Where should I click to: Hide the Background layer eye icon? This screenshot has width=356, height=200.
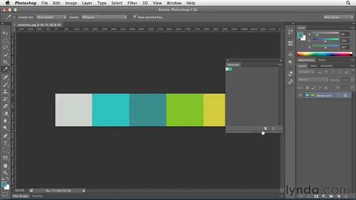(300, 95)
